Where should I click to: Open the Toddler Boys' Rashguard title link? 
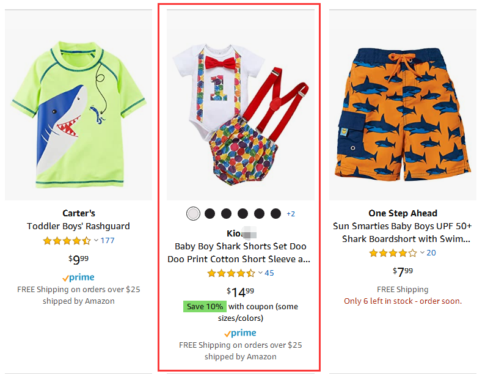(x=78, y=226)
